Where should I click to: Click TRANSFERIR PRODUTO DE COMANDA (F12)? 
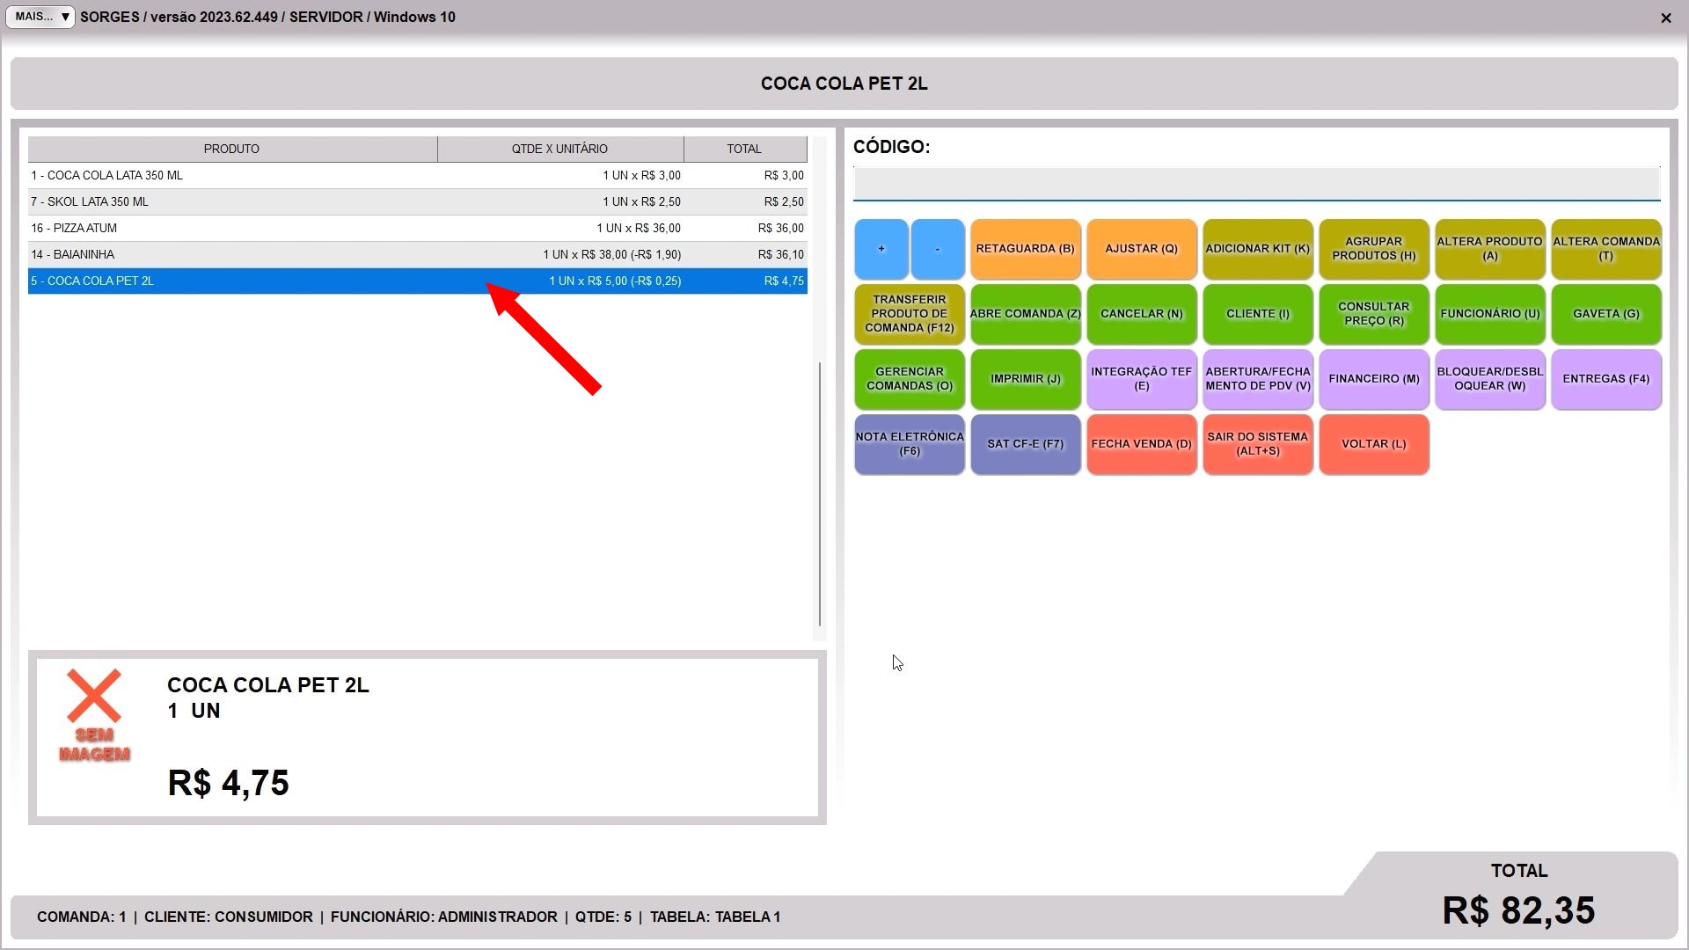coord(909,314)
